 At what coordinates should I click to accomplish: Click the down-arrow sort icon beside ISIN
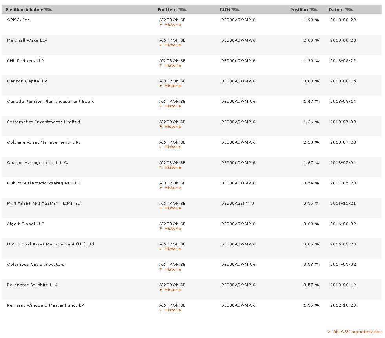(234, 10)
